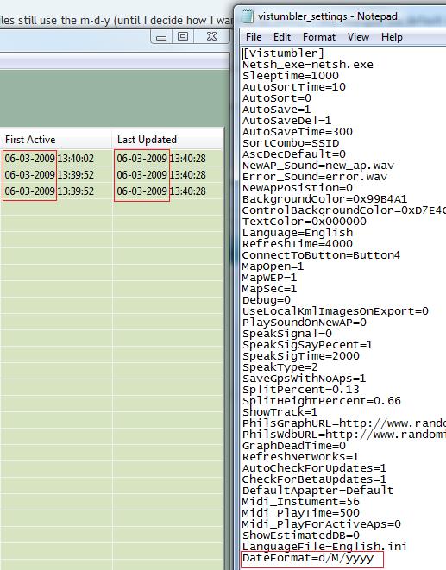Click the SpeakSignal=0 line

point(287,334)
